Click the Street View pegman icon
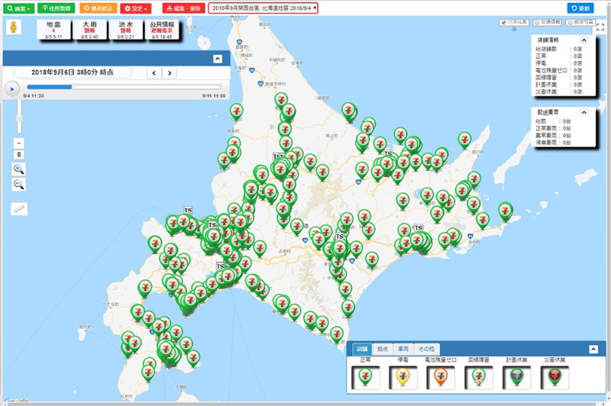 click(x=13, y=28)
